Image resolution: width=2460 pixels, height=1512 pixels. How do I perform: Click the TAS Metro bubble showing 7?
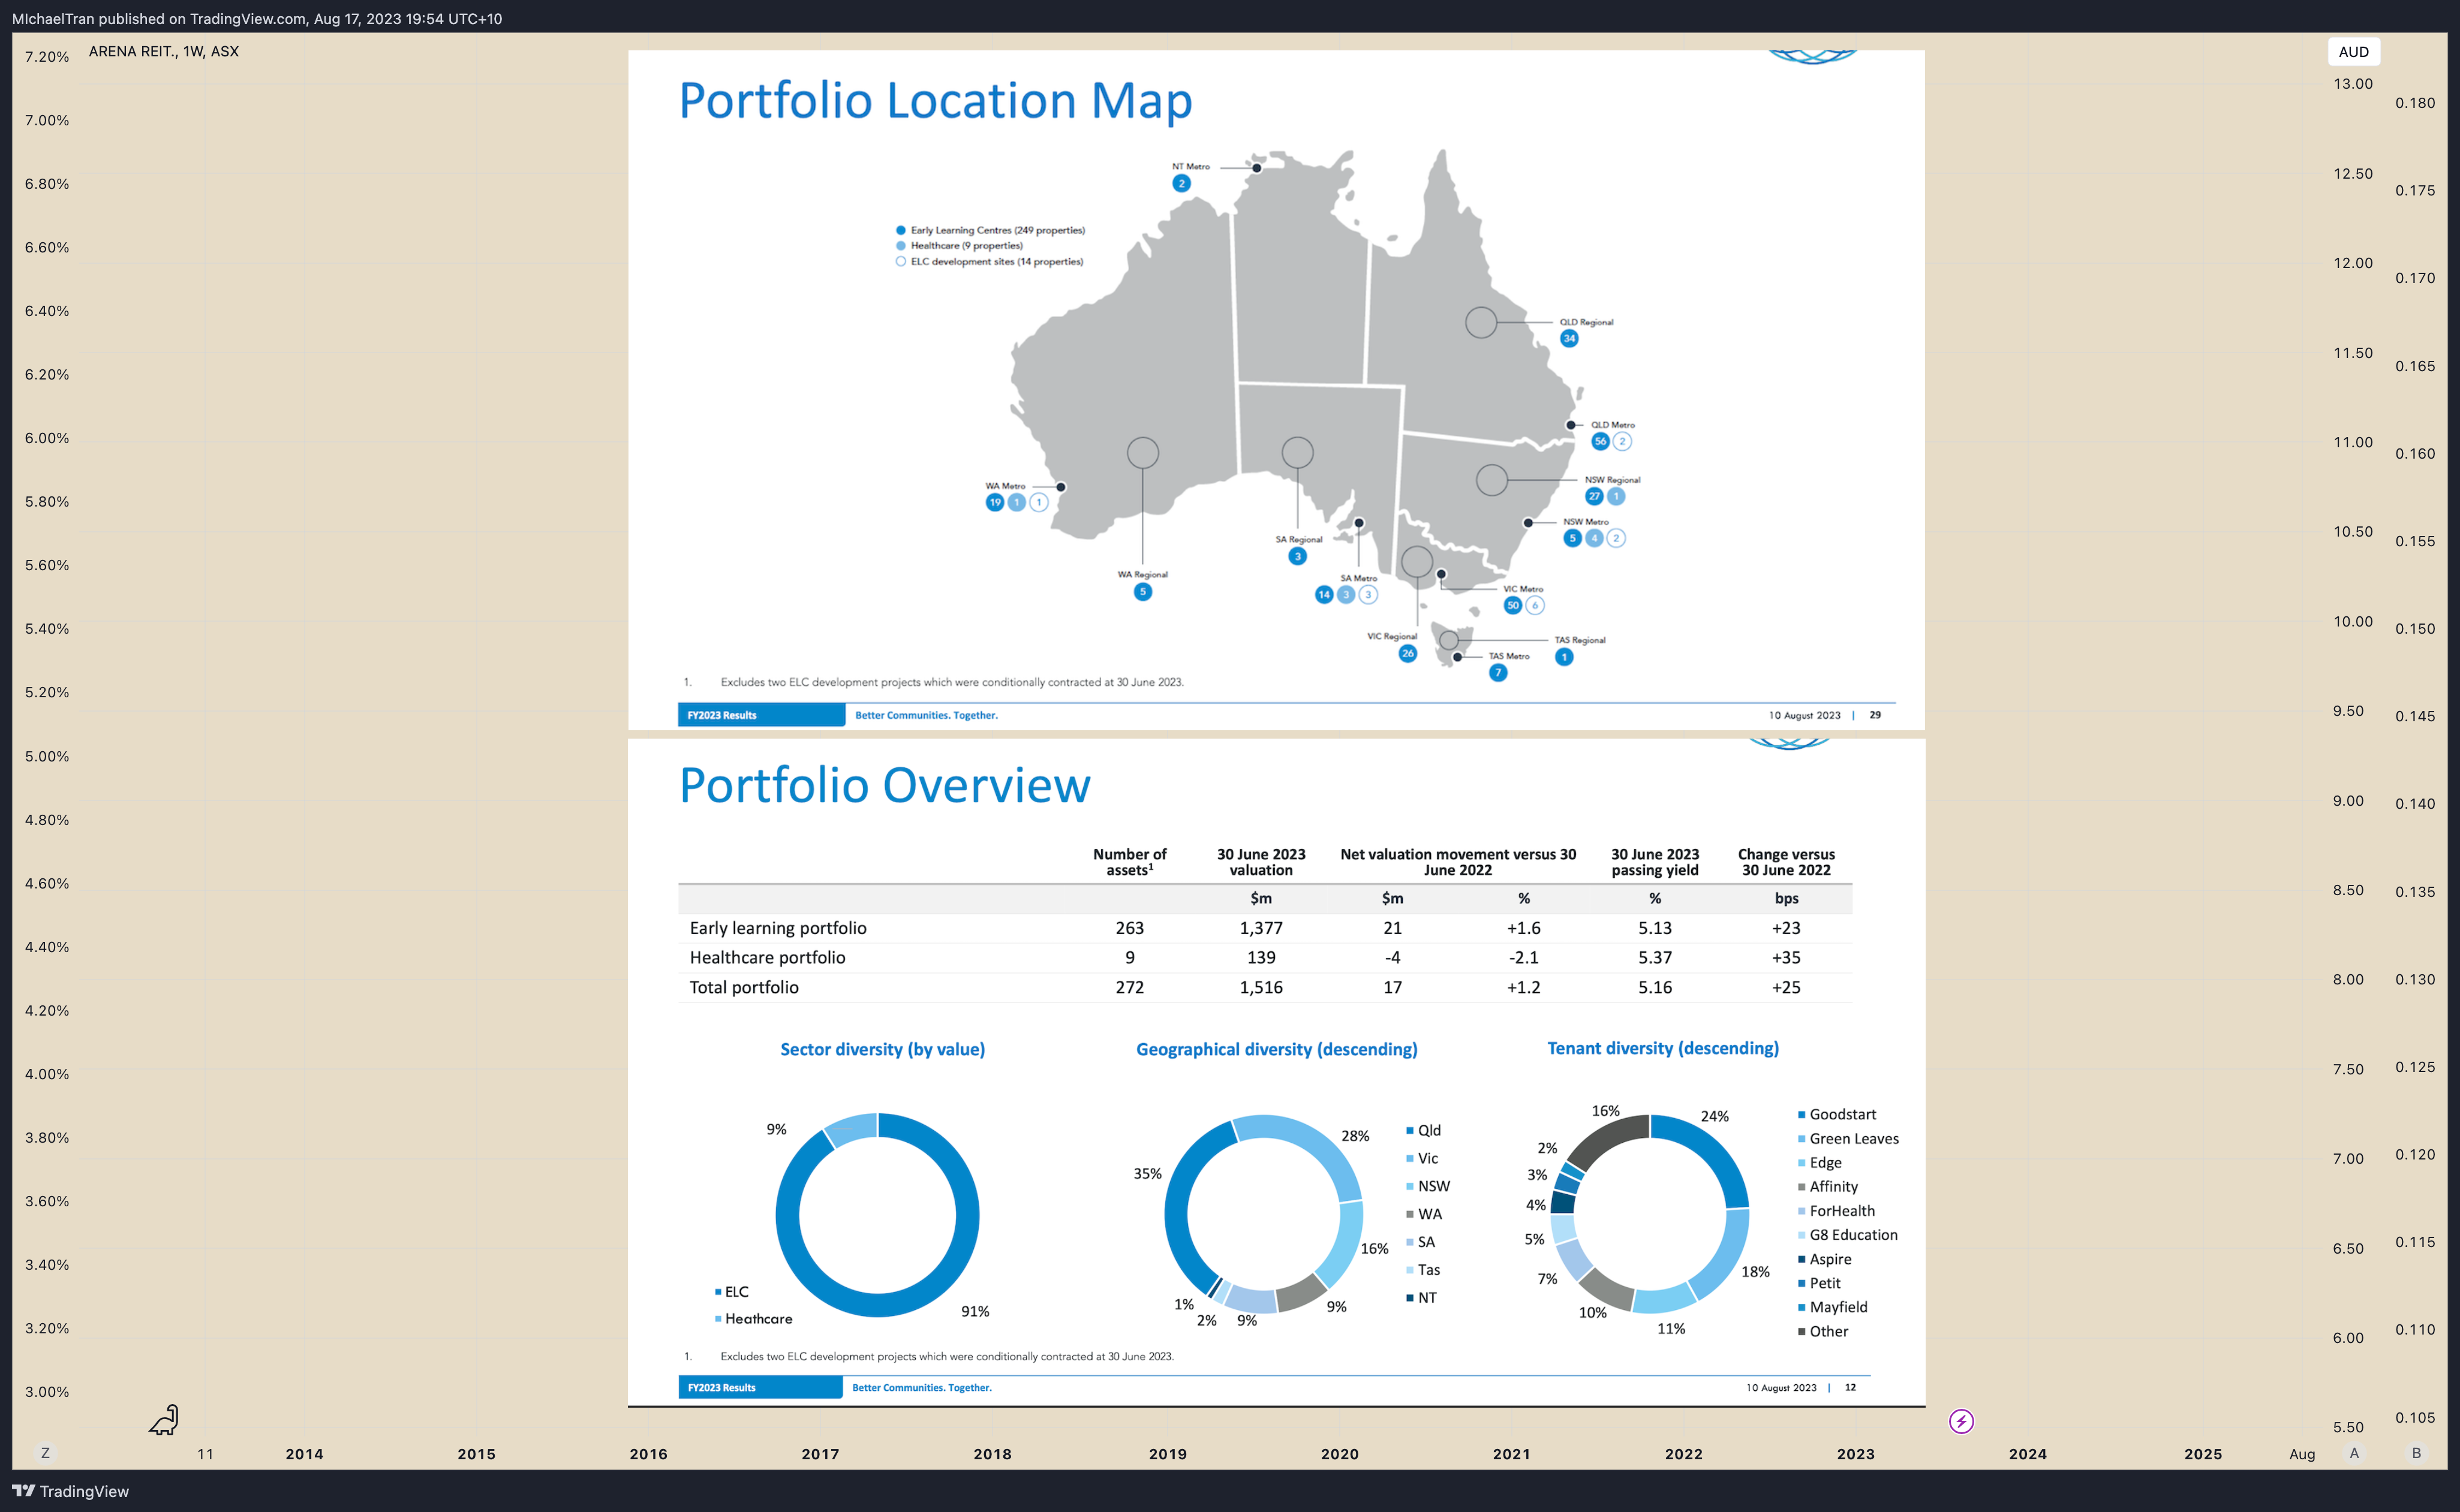click(x=1498, y=673)
